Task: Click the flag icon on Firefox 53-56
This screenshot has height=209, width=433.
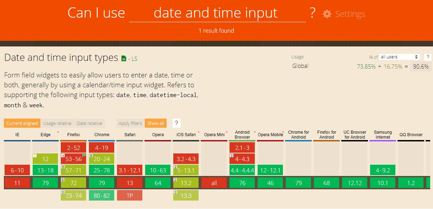Action: (x=84, y=156)
